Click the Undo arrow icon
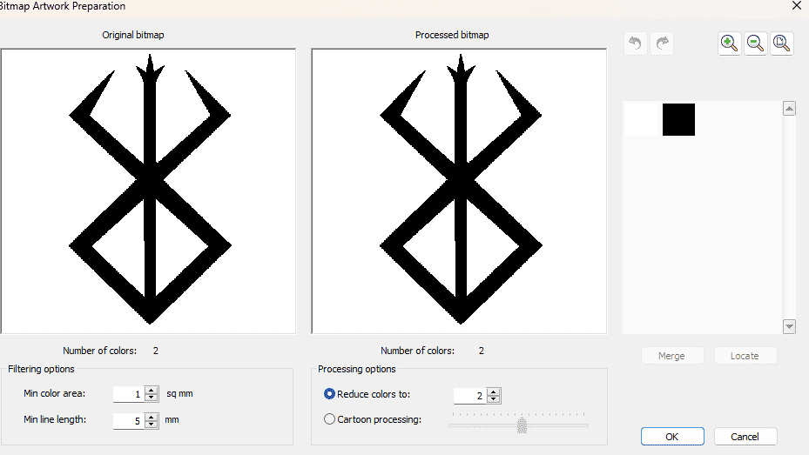 point(635,43)
